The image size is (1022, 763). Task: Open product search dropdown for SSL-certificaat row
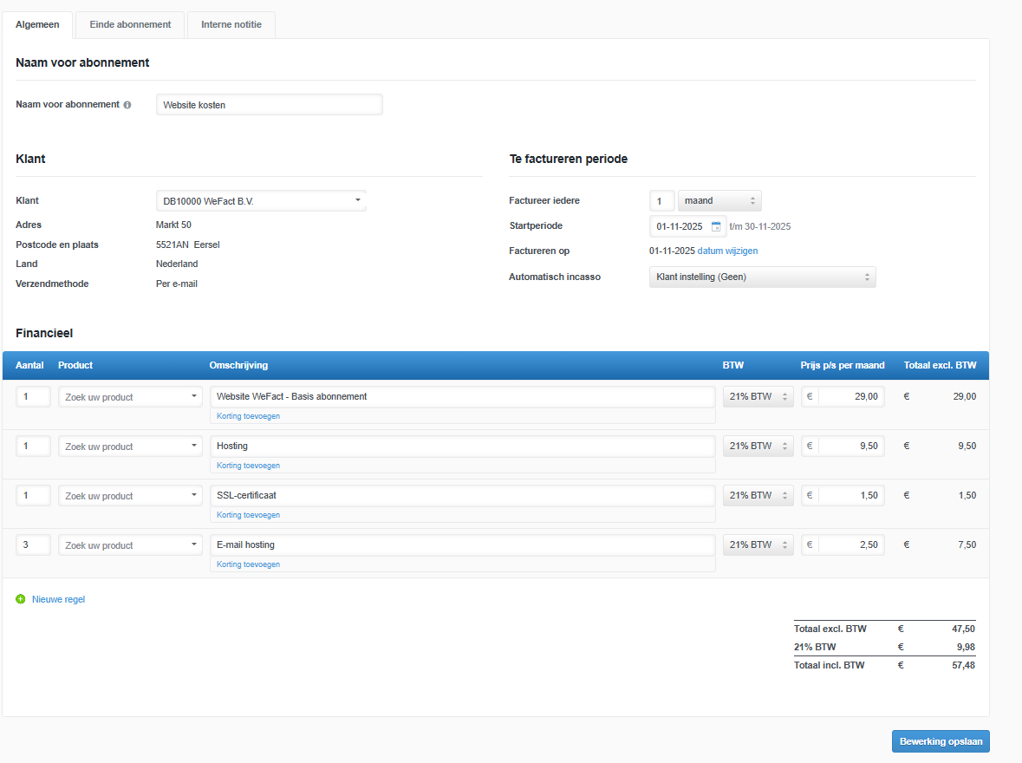130,496
